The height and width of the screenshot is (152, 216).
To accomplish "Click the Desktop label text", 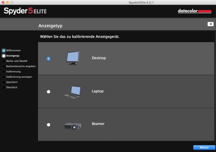I will [x=99, y=58].
